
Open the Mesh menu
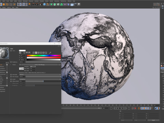(x=12, y=1)
